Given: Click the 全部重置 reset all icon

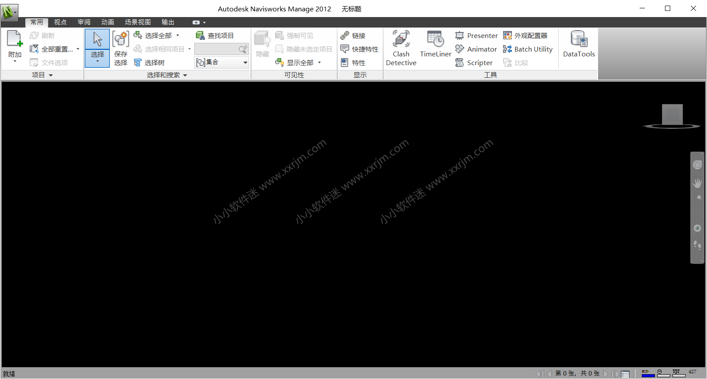Looking at the screenshot, I should (34, 49).
